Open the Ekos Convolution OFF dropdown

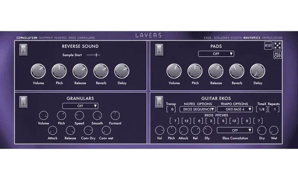[235, 130]
